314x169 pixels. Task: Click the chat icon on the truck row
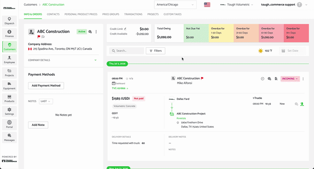point(296,104)
